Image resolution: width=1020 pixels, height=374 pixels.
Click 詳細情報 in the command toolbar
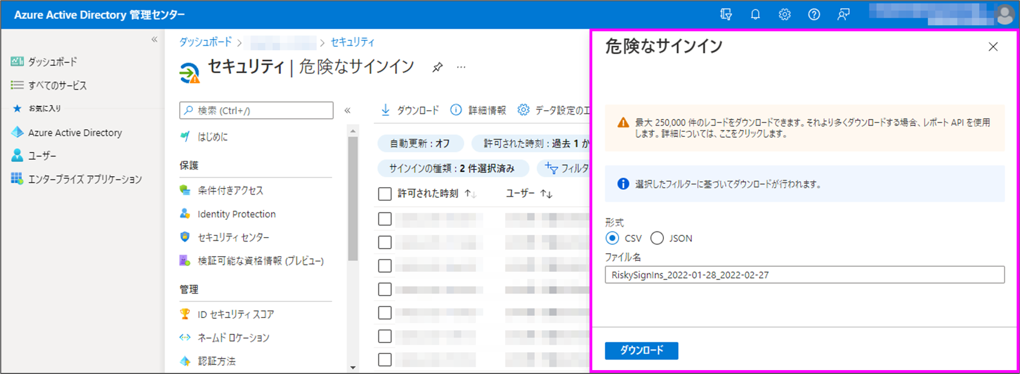[x=479, y=110]
